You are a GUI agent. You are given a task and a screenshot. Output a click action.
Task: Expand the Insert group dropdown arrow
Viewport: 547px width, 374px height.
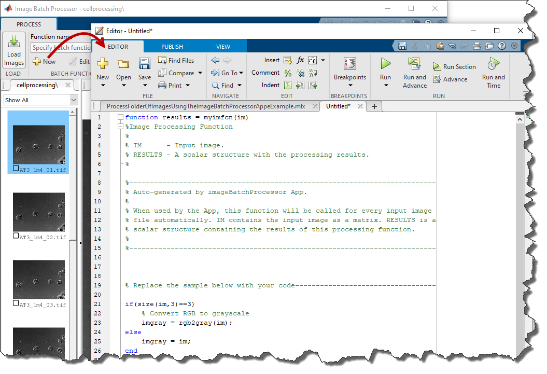[323, 60]
